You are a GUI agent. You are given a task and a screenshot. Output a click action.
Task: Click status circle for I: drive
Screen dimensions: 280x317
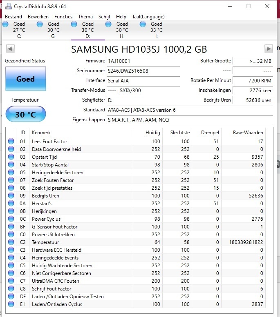tap(143, 24)
